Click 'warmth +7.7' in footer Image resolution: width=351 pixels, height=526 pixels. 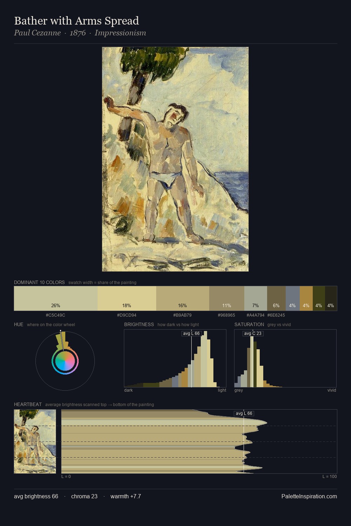click(126, 496)
